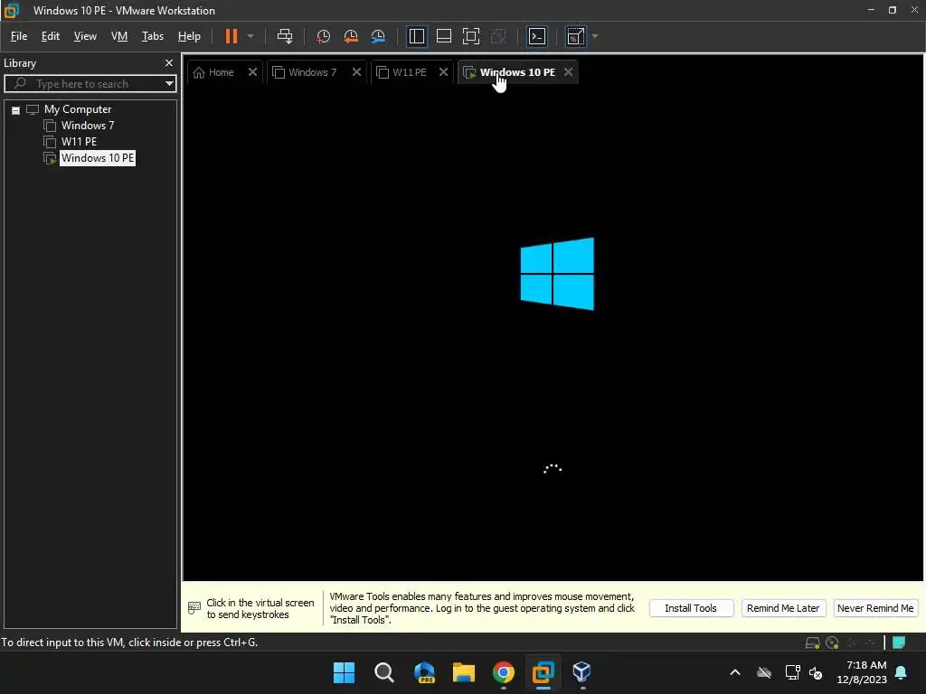Show hidden system tray icons
This screenshot has height=694, width=926.
pyautogui.click(x=735, y=672)
